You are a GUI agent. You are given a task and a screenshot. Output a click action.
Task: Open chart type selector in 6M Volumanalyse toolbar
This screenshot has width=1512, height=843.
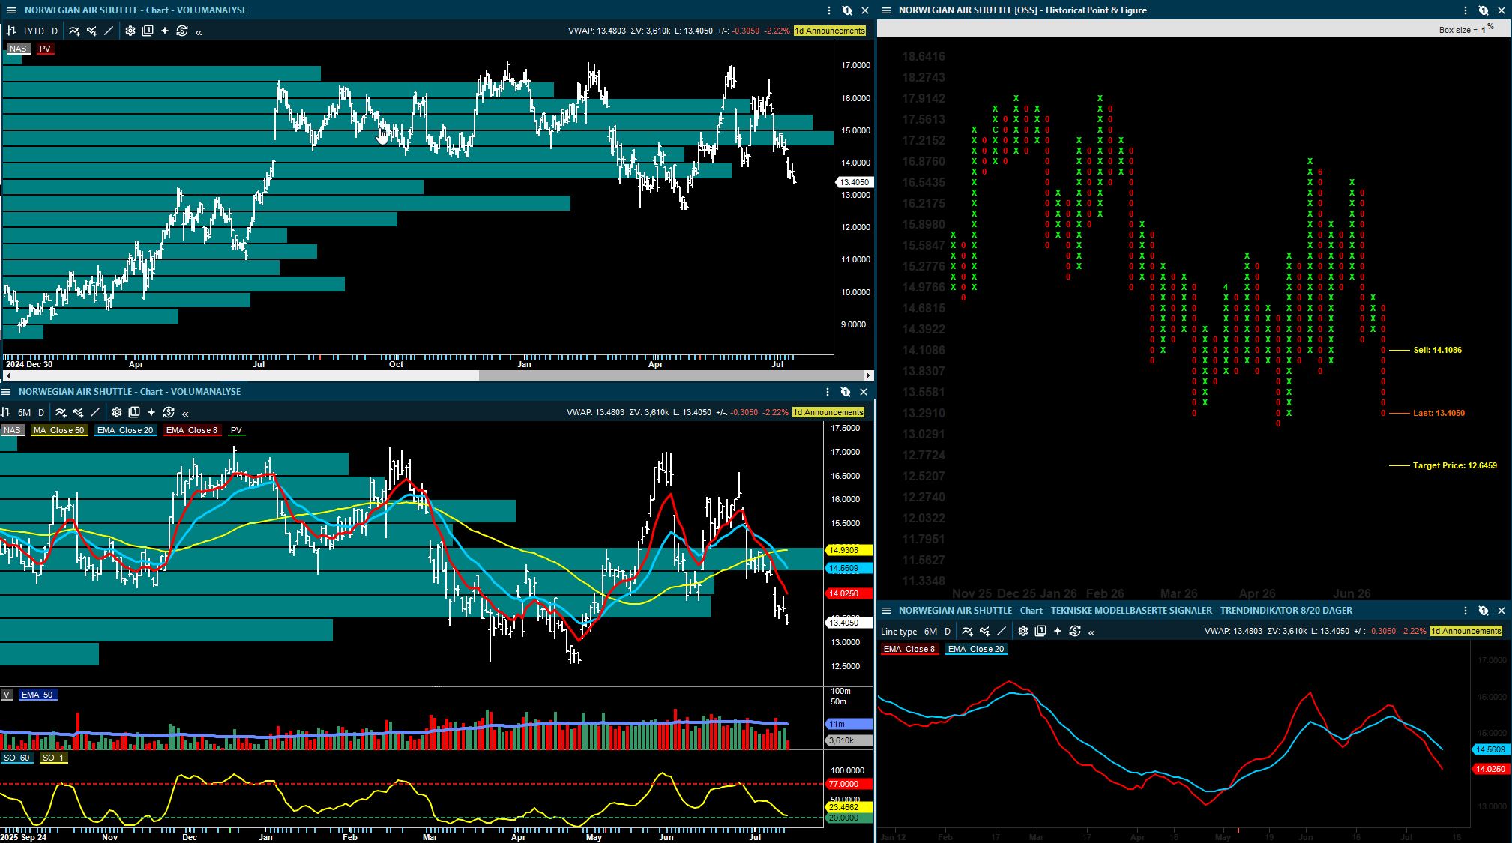point(6,412)
